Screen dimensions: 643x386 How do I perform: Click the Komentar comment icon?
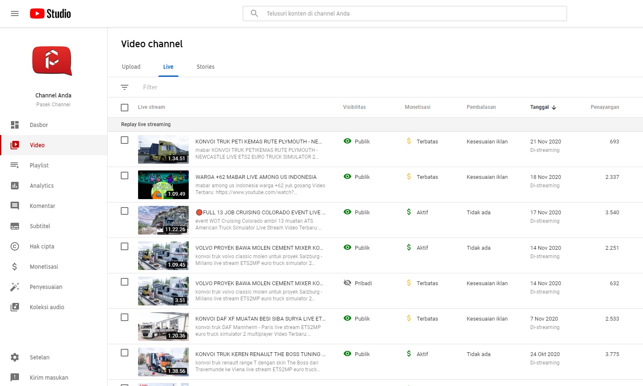pyautogui.click(x=15, y=206)
